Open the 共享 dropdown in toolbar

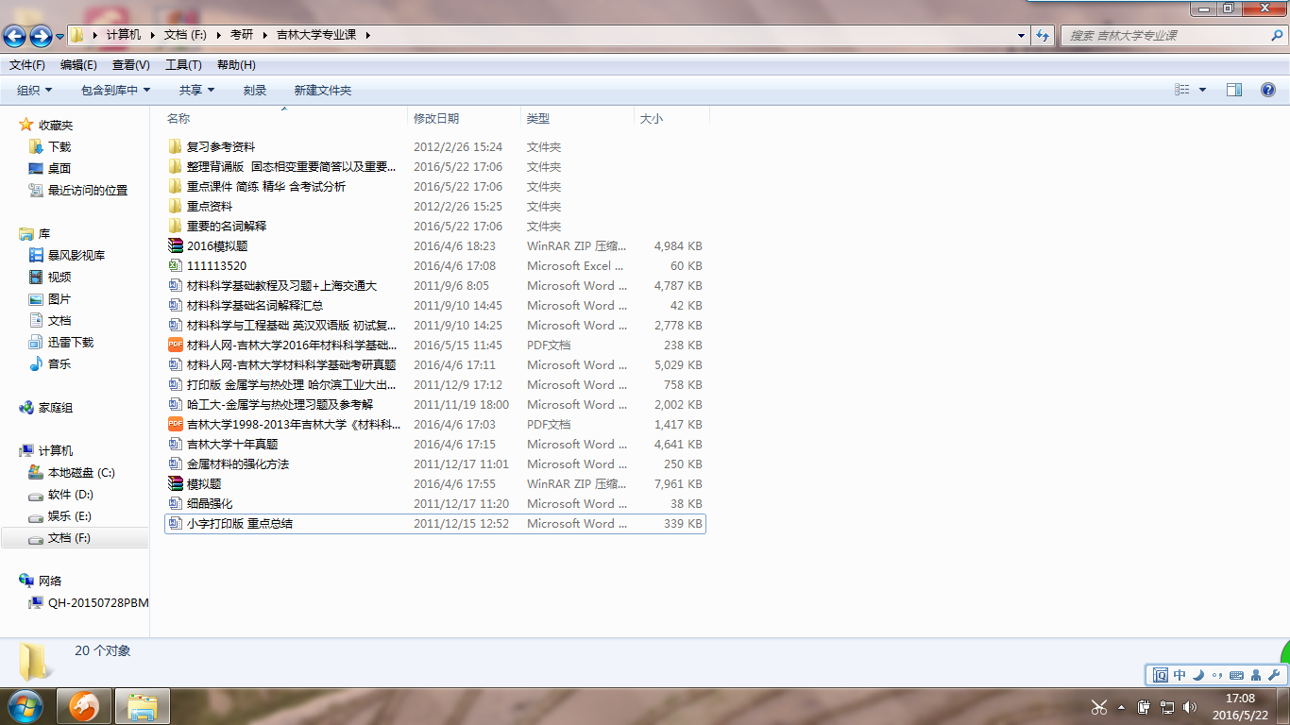[x=196, y=90]
